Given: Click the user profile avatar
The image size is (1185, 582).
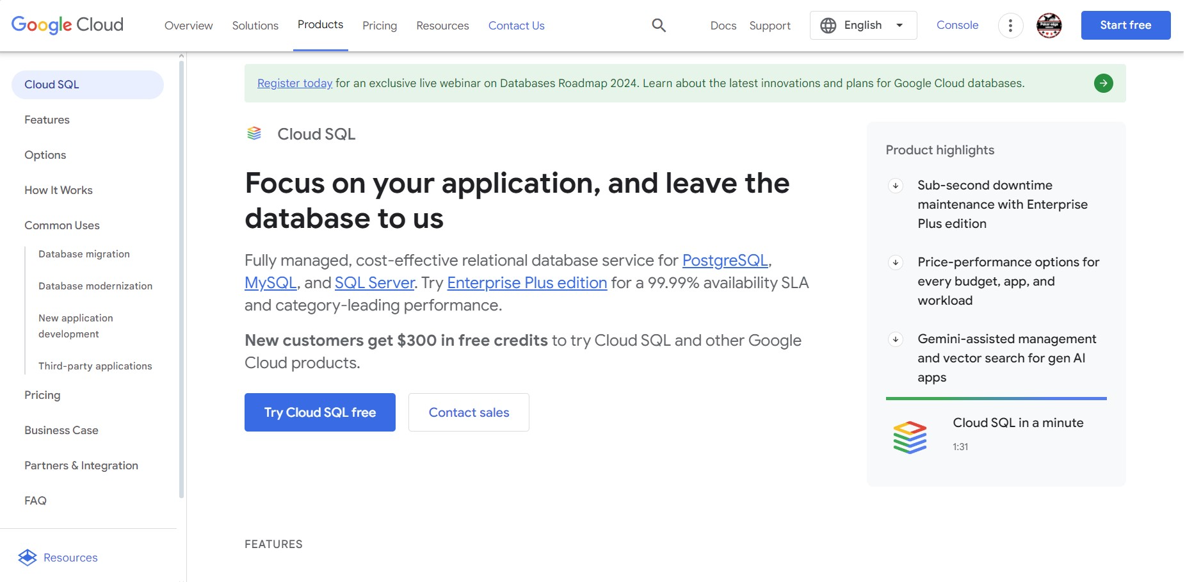Looking at the screenshot, I should point(1049,26).
